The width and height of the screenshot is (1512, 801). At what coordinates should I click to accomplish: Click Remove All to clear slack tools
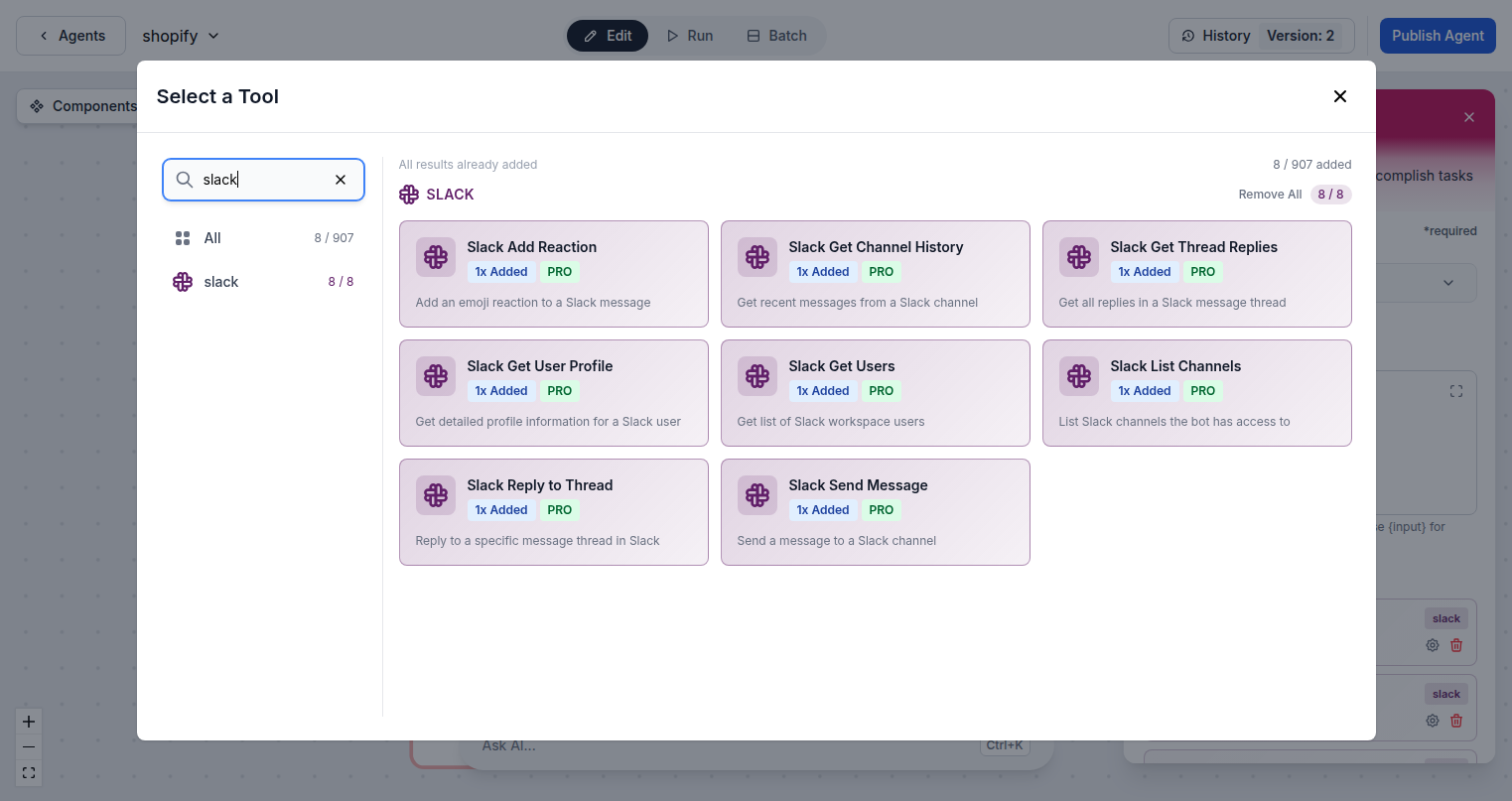pyautogui.click(x=1270, y=194)
